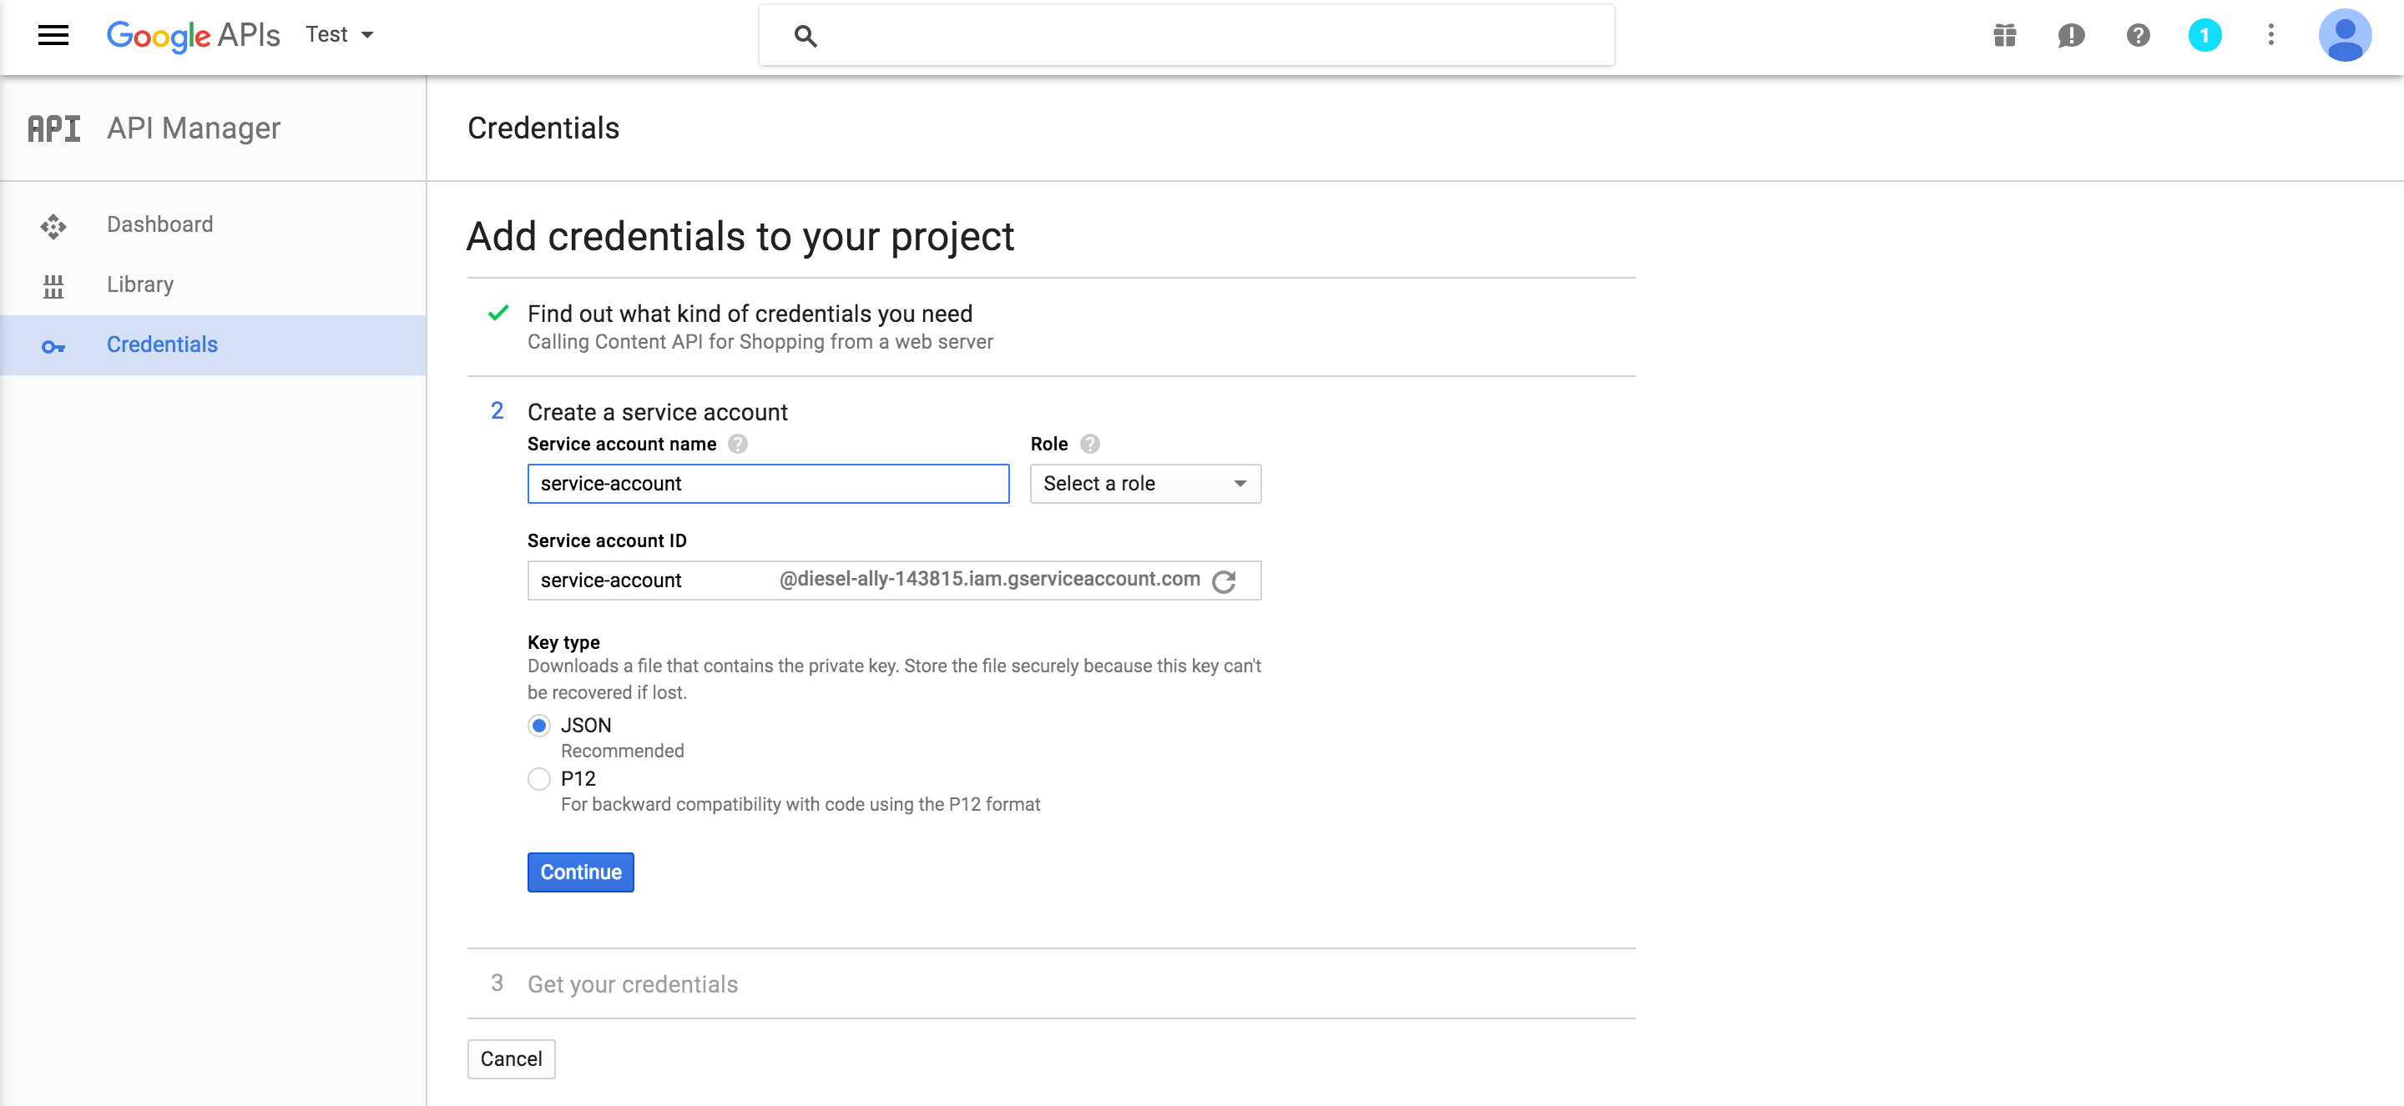Click the vertical more options icon
Image resolution: width=2404 pixels, height=1106 pixels.
click(2269, 33)
